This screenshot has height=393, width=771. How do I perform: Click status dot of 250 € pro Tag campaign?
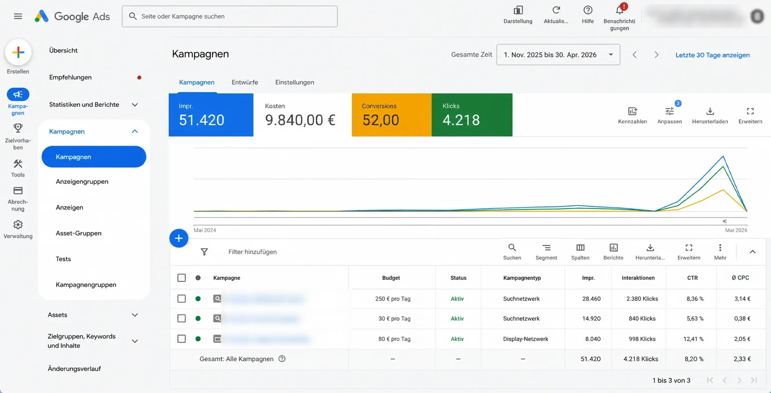point(198,299)
